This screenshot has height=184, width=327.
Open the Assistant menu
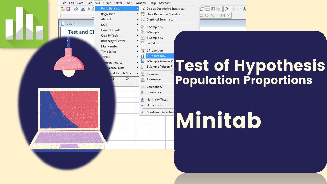tap(165, 3)
